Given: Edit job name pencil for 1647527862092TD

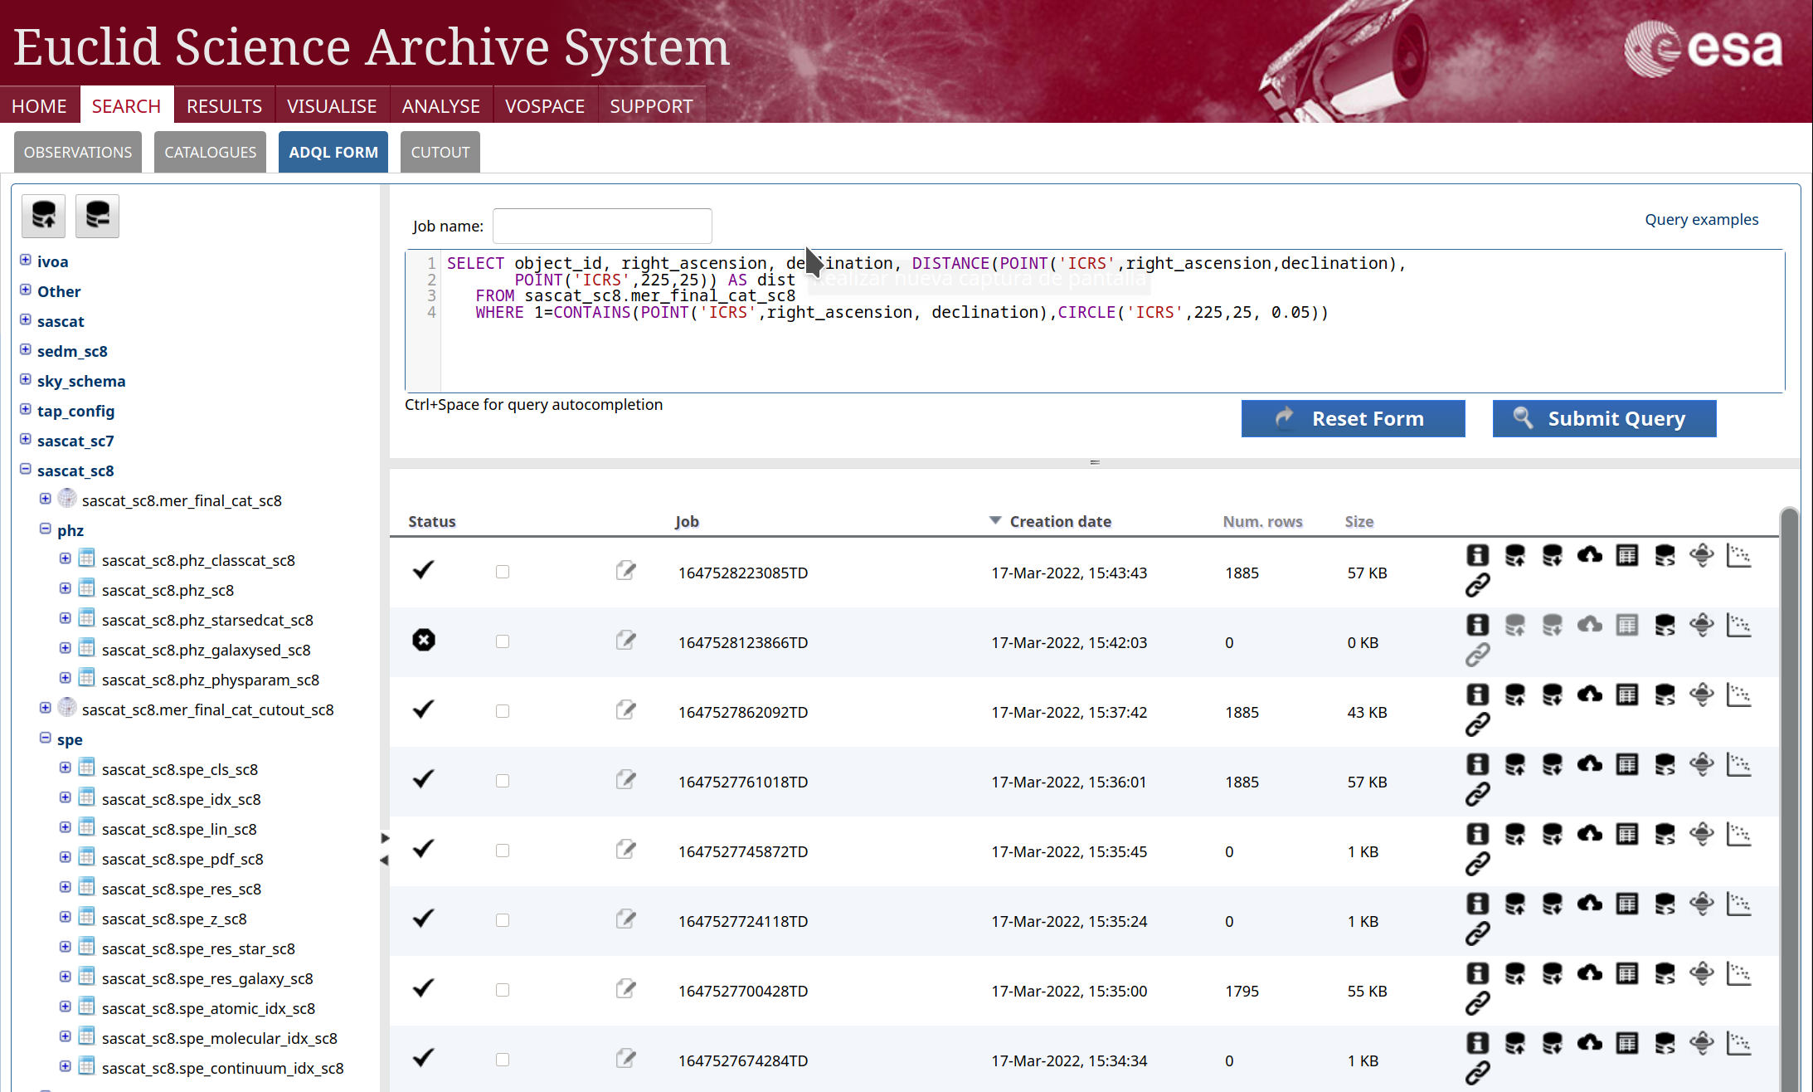Looking at the screenshot, I should 626,709.
